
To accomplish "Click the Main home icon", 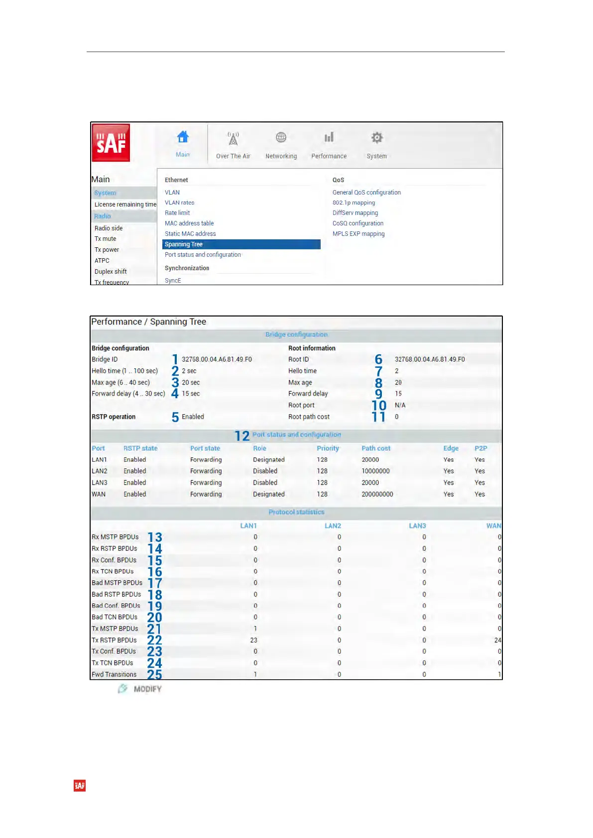I will click(183, 137).
